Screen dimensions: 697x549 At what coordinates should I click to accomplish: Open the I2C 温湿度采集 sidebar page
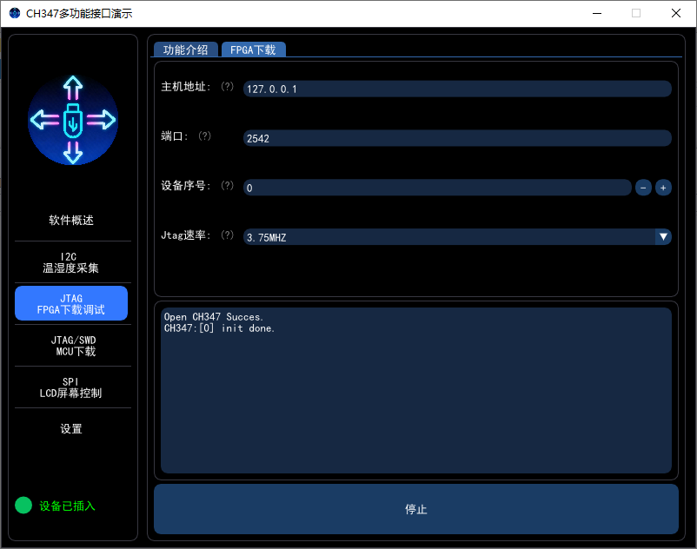pos(71,262)
